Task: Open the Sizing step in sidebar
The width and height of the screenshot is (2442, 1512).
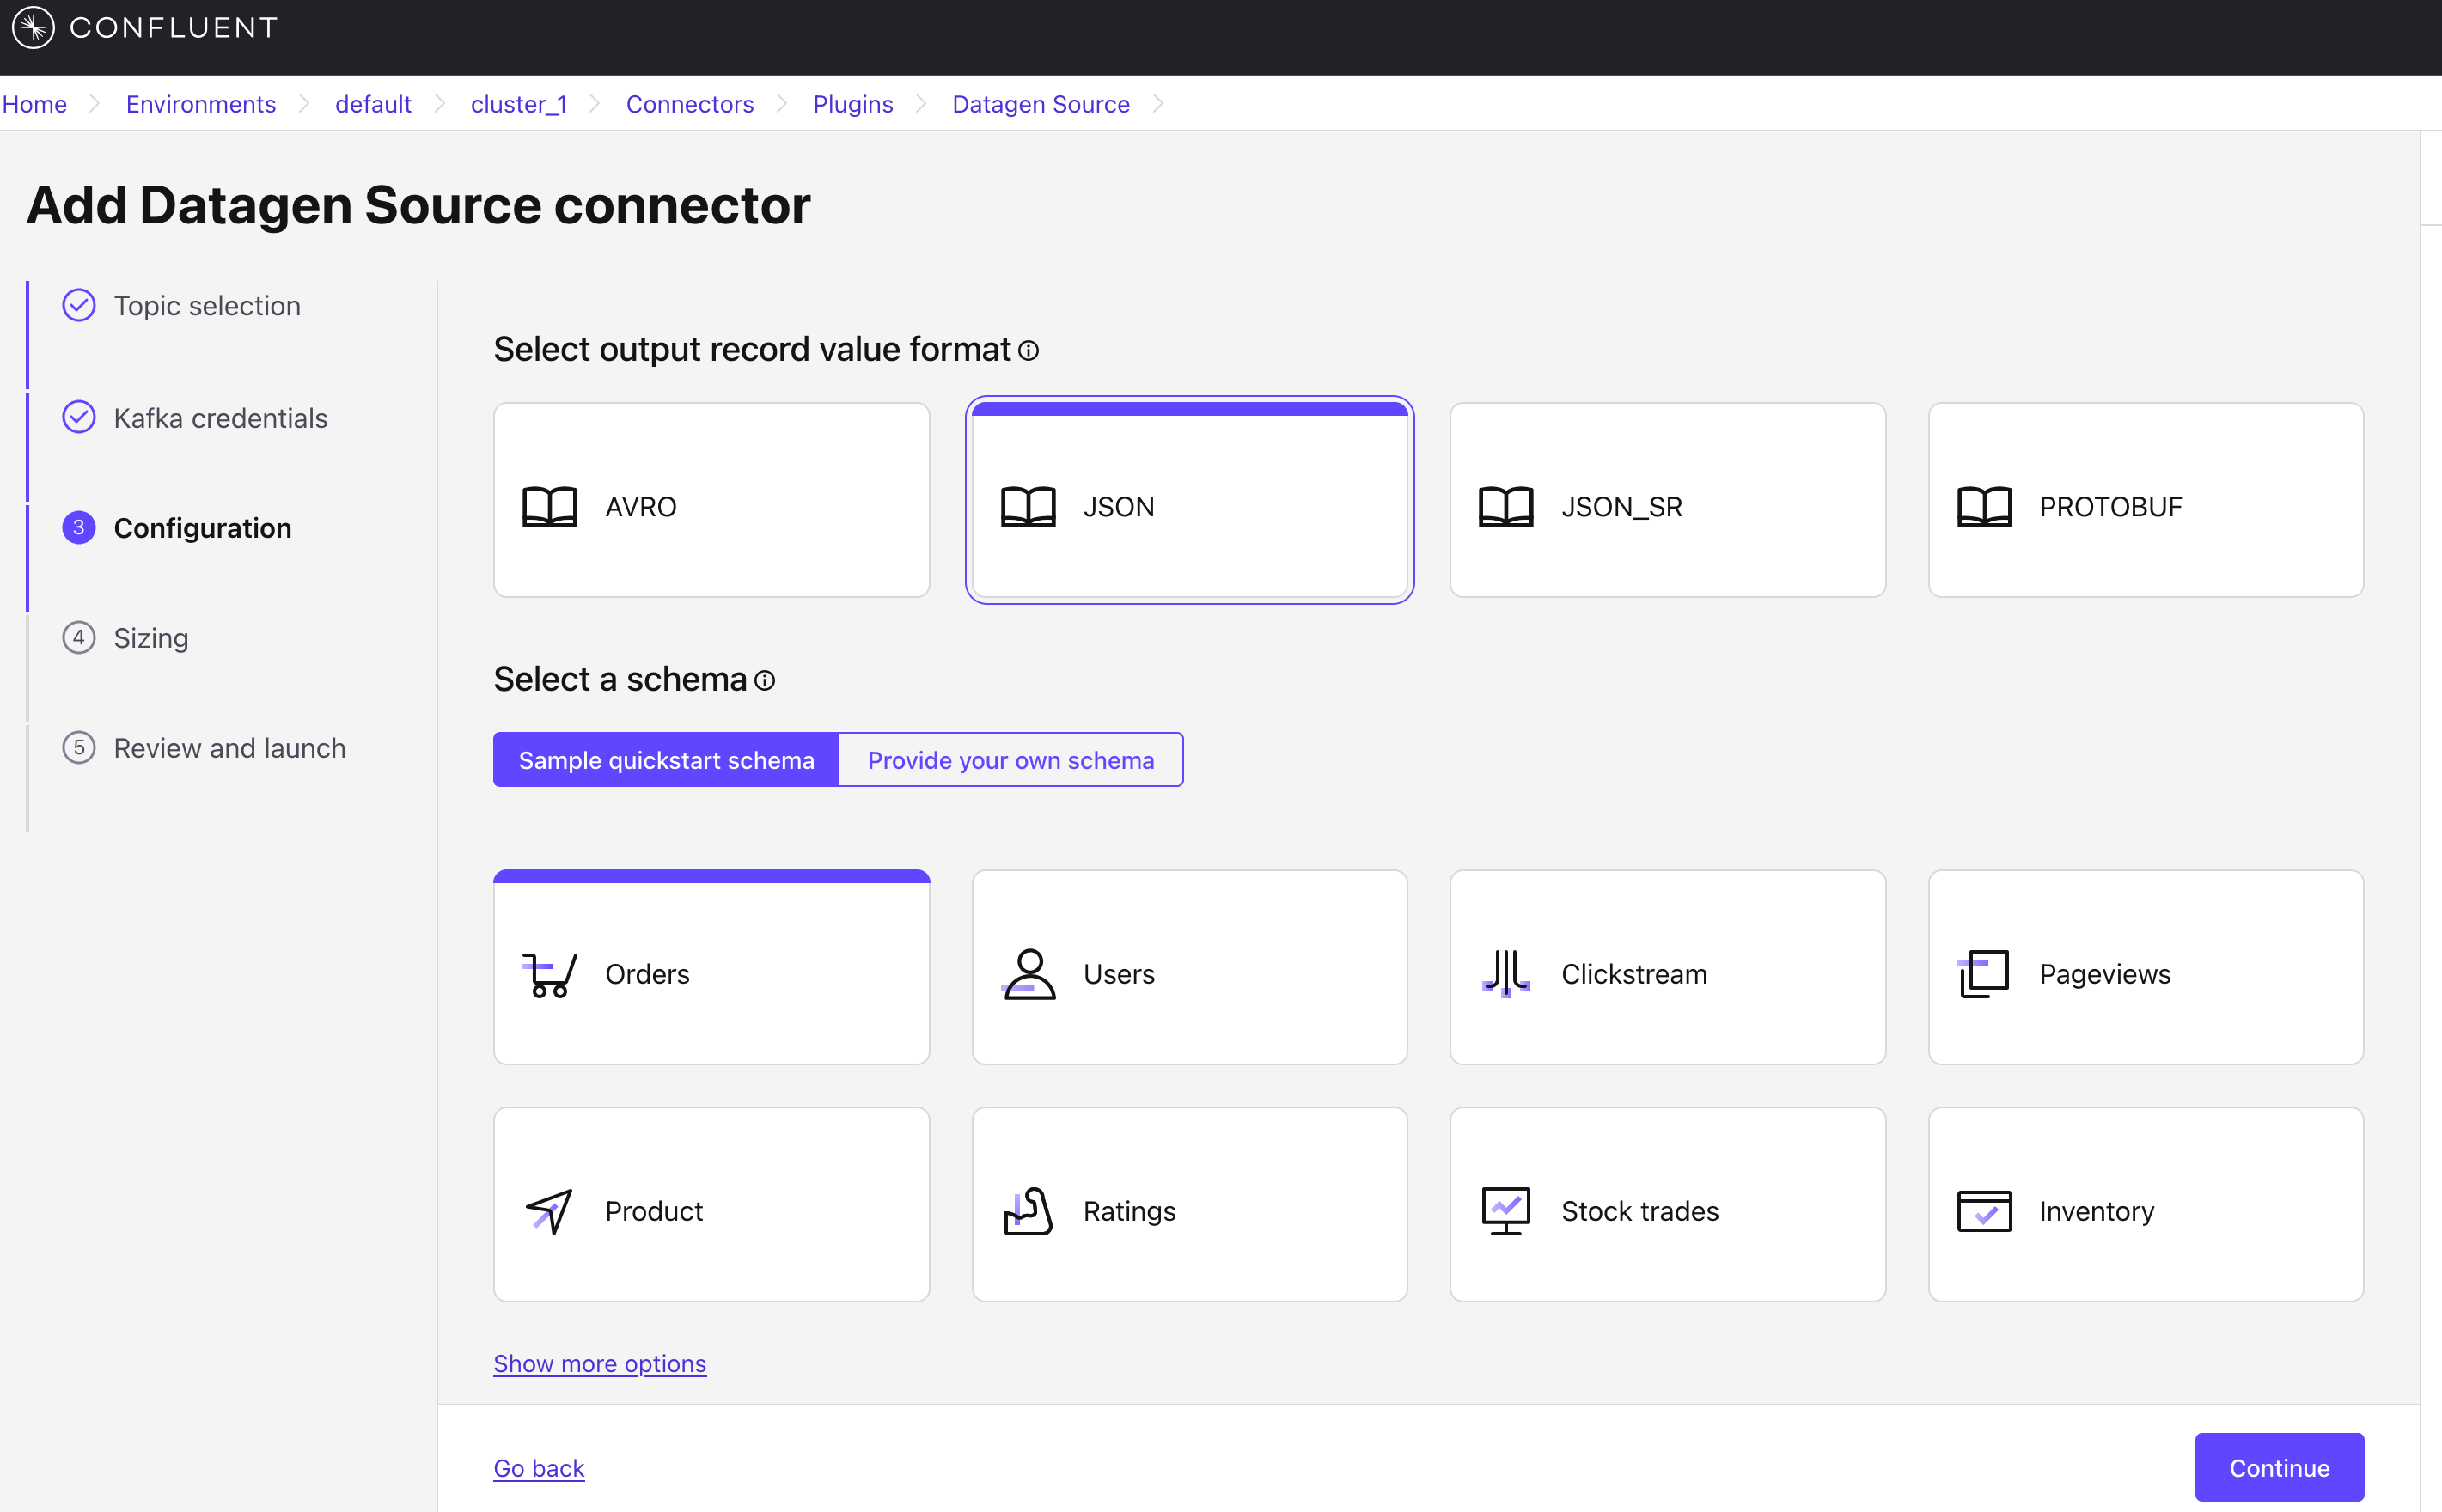Action: point(150,637)
